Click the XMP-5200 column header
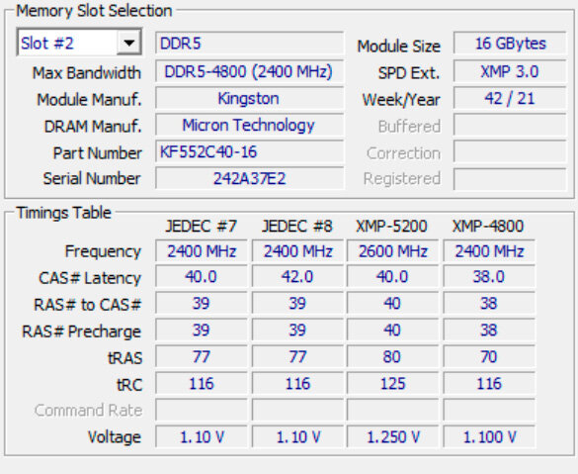Screen dimensions: 578x474 click(391, 226)
